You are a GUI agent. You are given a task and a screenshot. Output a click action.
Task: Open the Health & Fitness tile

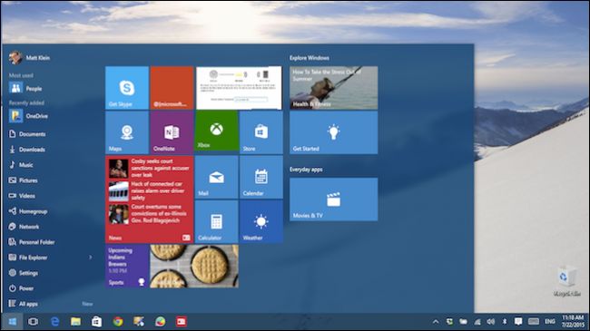point(334,88)
